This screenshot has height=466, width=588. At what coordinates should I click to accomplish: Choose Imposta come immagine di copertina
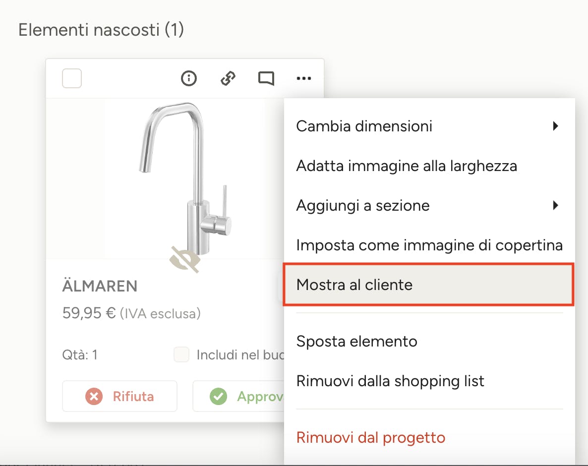coord(429,245)
